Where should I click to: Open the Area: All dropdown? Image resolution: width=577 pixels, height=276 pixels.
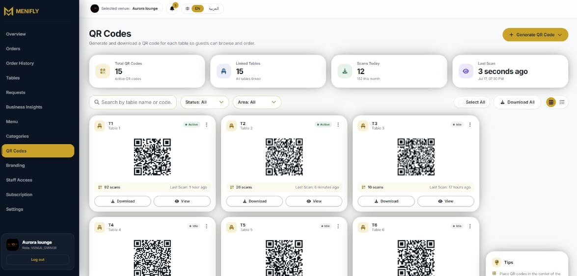257,102
